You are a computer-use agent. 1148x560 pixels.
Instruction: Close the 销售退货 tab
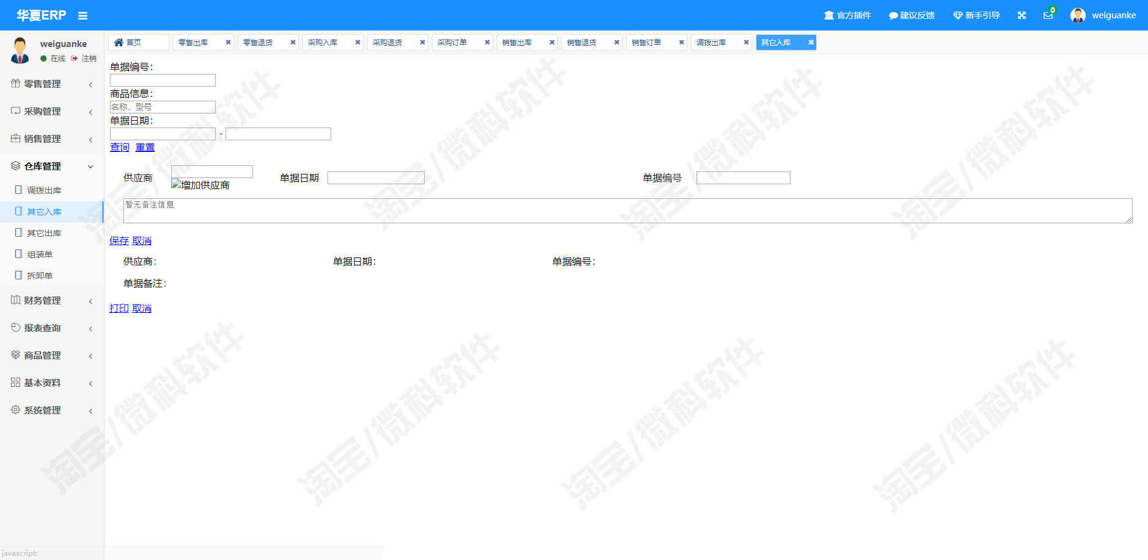click(x=616, y=42)
